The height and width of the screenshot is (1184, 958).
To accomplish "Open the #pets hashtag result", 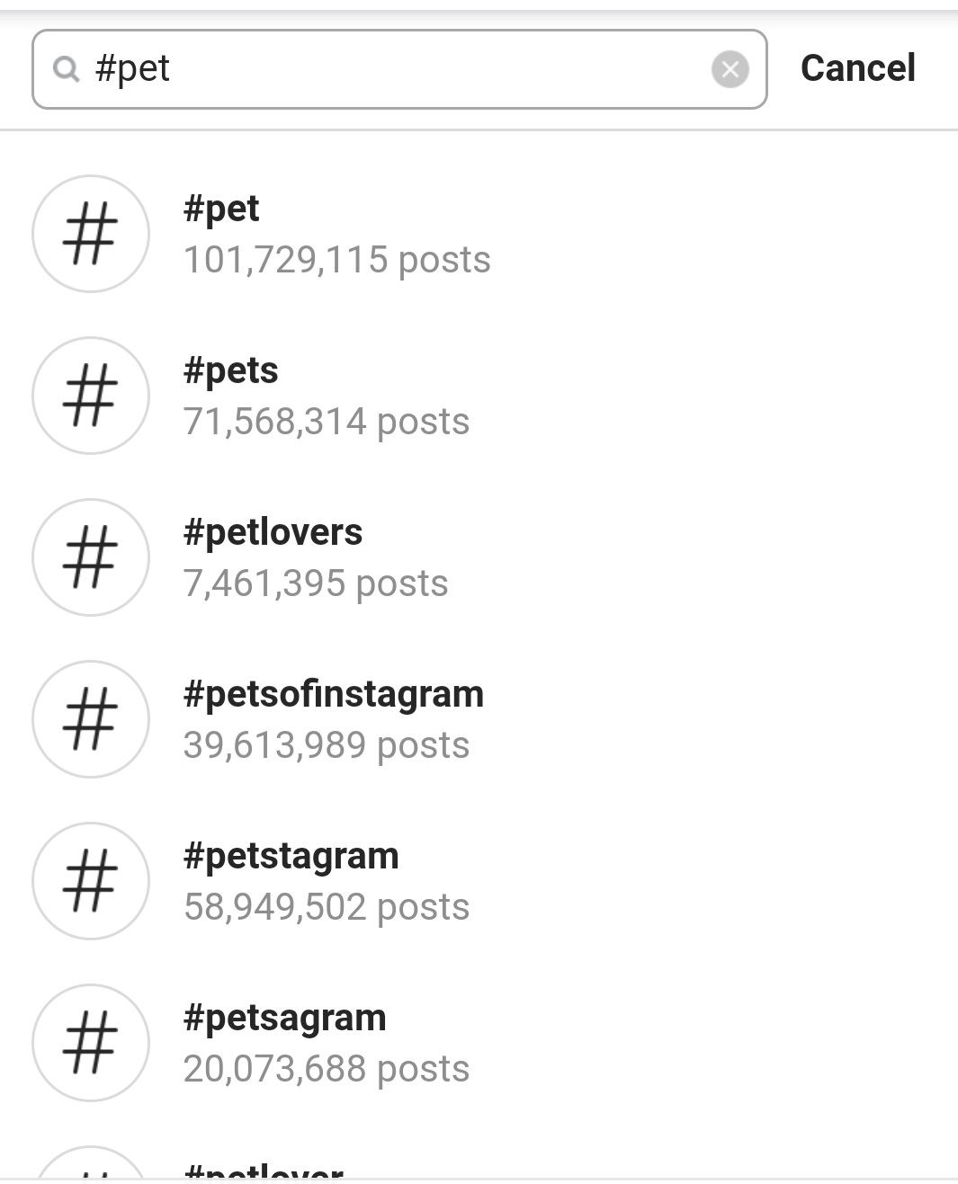I will pos(231,370).
